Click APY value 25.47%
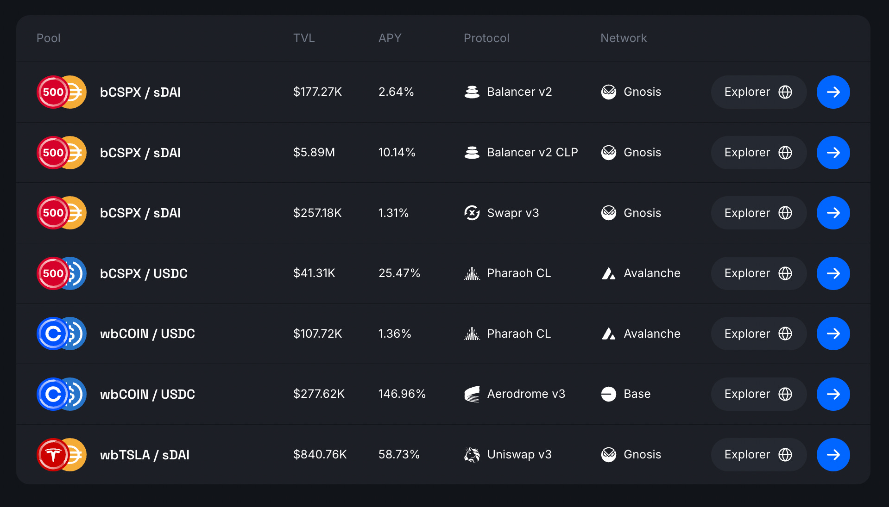Image resolution: width=889 pixels, height=507 pixels. coord(399,273)
